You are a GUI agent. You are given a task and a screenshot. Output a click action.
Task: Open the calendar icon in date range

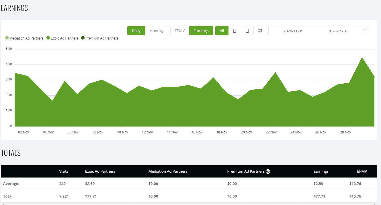pos(365,31)
